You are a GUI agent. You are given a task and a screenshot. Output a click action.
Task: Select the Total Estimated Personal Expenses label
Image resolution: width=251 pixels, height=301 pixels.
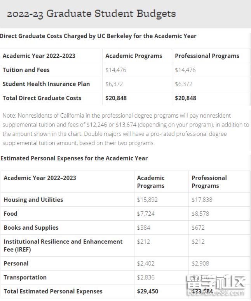(x=53, y=291)
